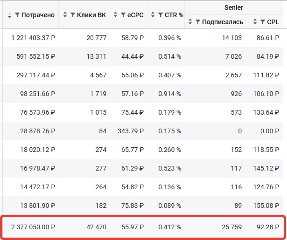The height and width of the screenshot is (240, 287).
Task: Select the CPL cell 155.08 ₽
Action: [x=266, y=206]
